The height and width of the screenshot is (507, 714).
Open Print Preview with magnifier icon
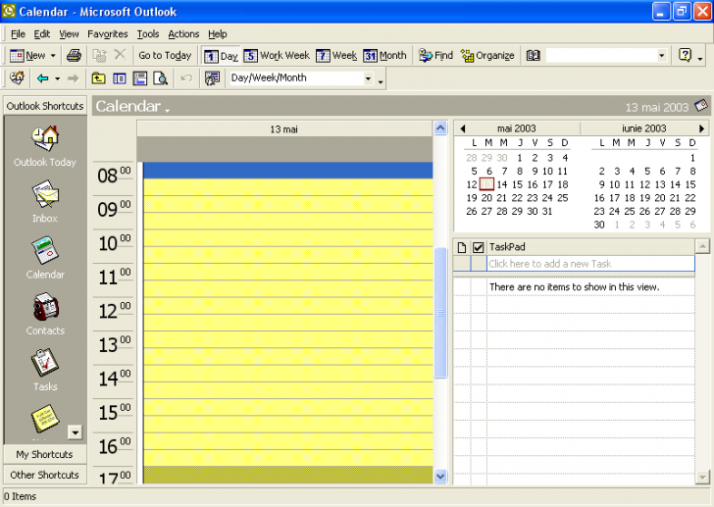click(x=160, y=78)
